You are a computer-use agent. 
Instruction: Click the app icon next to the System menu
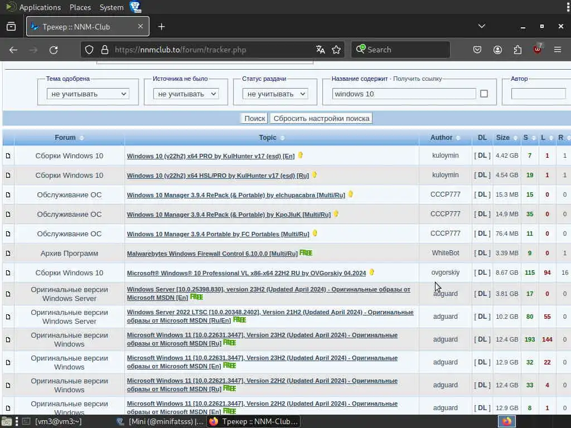[136, 7]
